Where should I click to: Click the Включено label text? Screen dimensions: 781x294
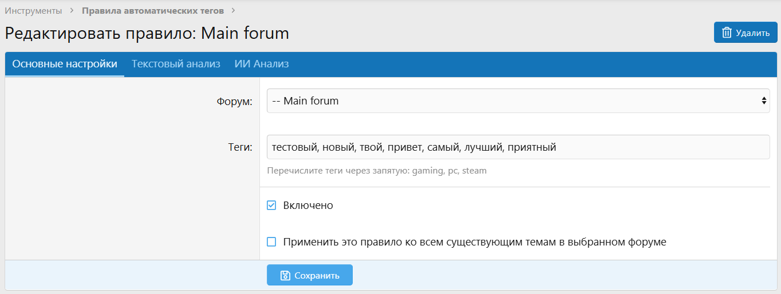(308, 206)
